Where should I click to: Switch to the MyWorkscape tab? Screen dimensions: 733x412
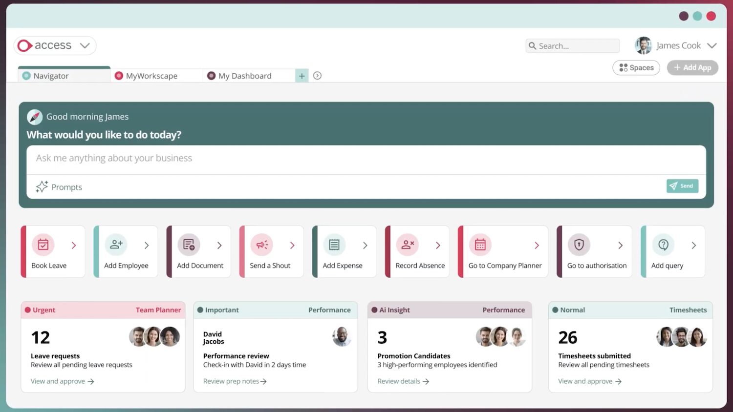click(156, 76)
